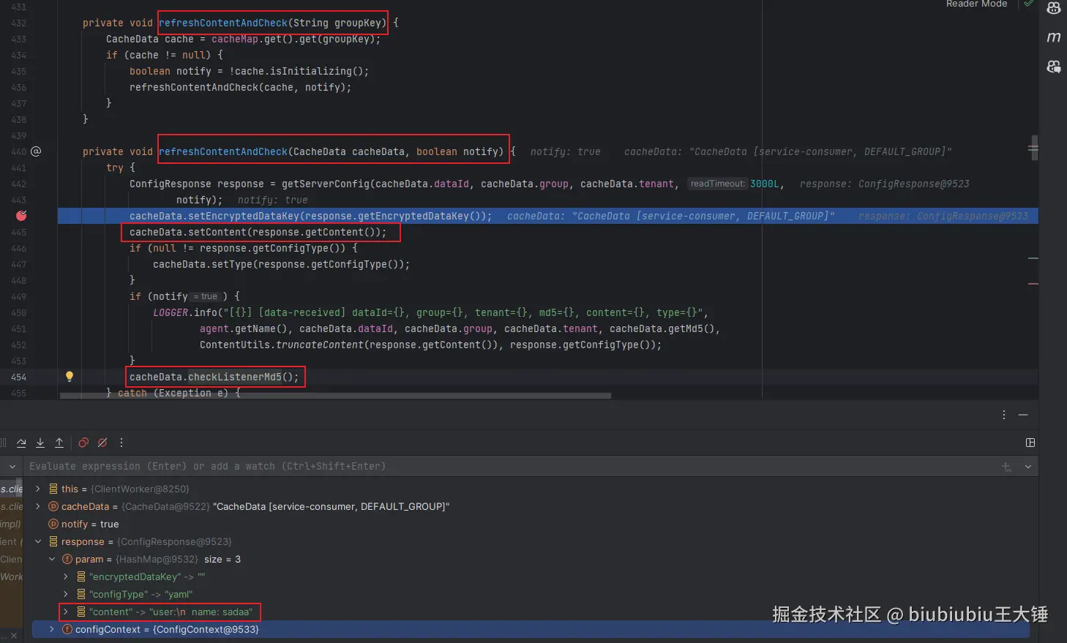This screenshot has height=643, width=1067.
Task: Open the View Breakpoints icon
Action: 83,443
